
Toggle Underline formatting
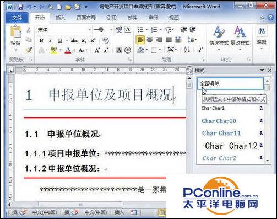coord(60,40)
